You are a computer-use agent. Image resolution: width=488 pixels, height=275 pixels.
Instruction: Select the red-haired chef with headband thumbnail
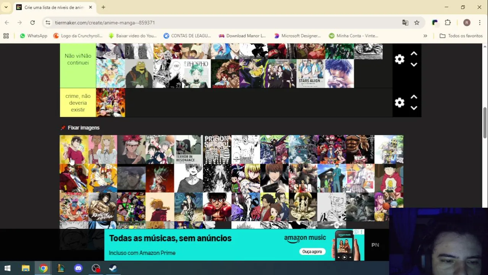tap(131, 149)
